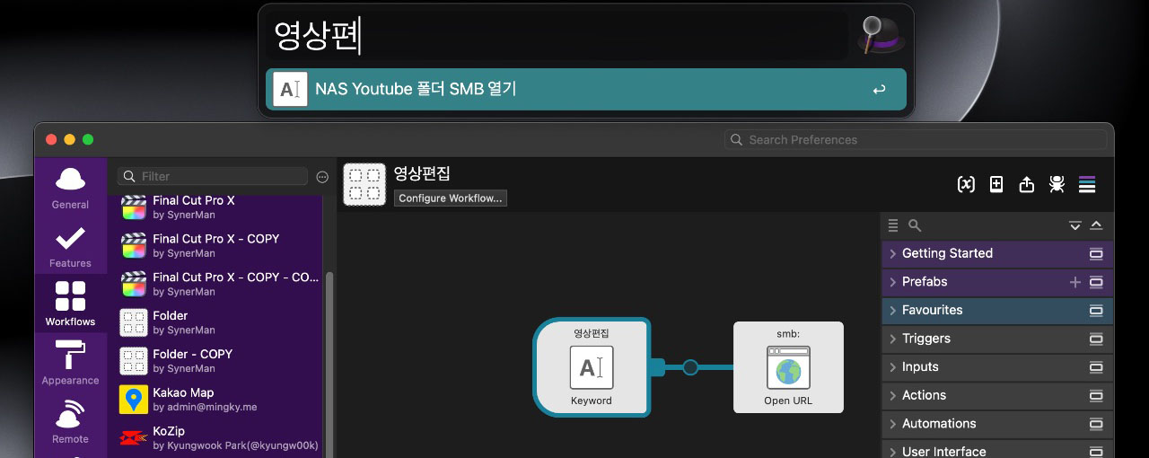
Task: Click the workflow filter options ellipsis icon
Action: 323,177
